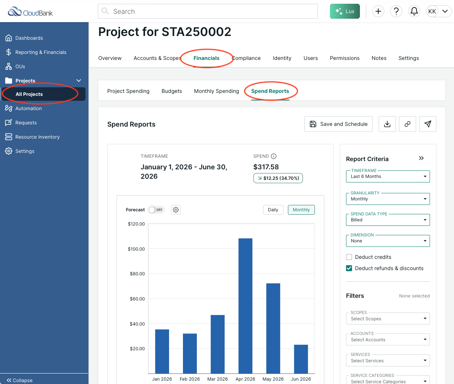The image size is (454, 384).
Task: Open the Select Accounts dropdown
Action: click(388, 340)
